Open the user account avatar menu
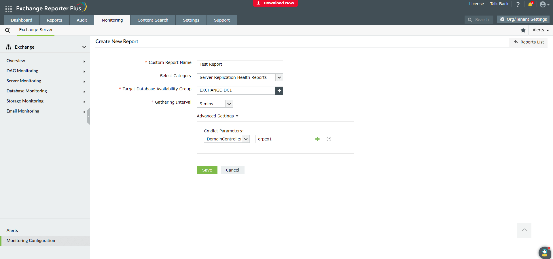 point(544,4)
